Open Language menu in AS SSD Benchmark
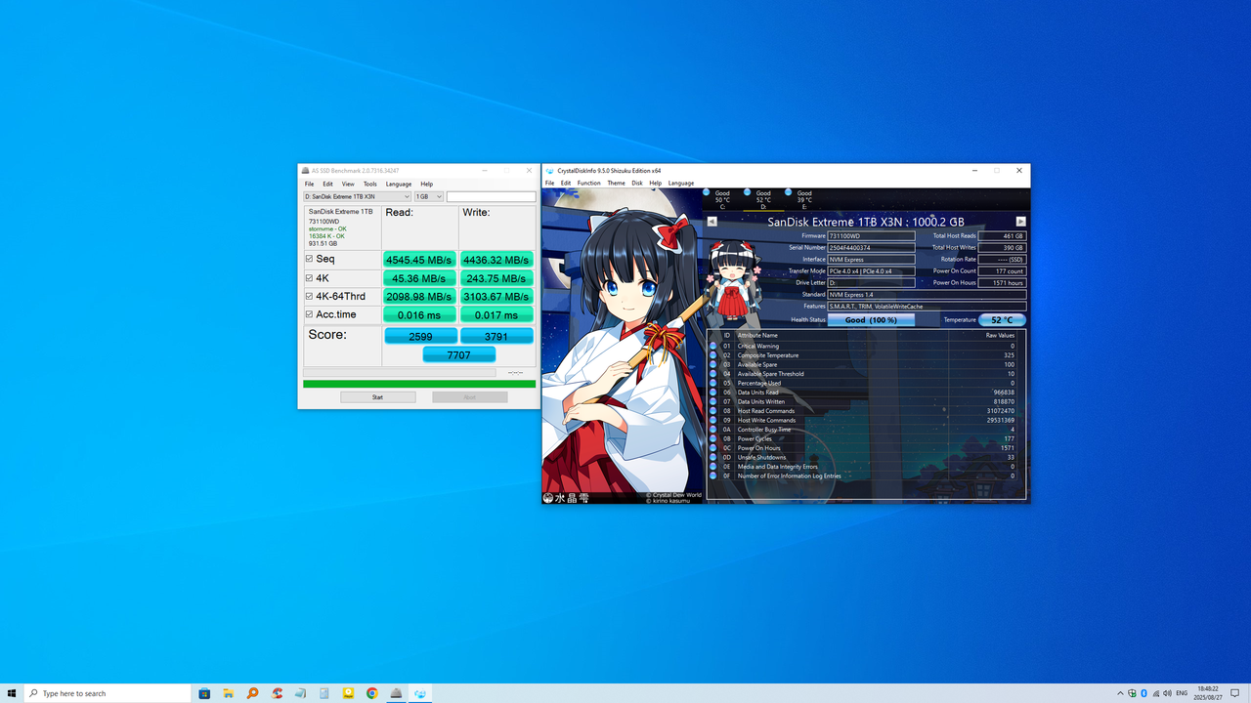The height and width of the screenshot is (703, 1251). click(399, 184)
